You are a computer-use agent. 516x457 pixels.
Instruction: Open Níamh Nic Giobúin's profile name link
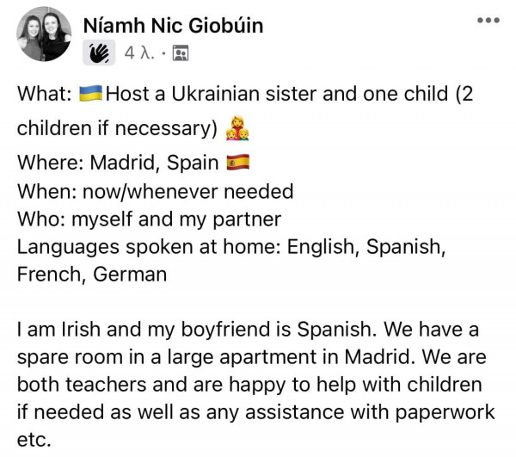click(173, 26)
